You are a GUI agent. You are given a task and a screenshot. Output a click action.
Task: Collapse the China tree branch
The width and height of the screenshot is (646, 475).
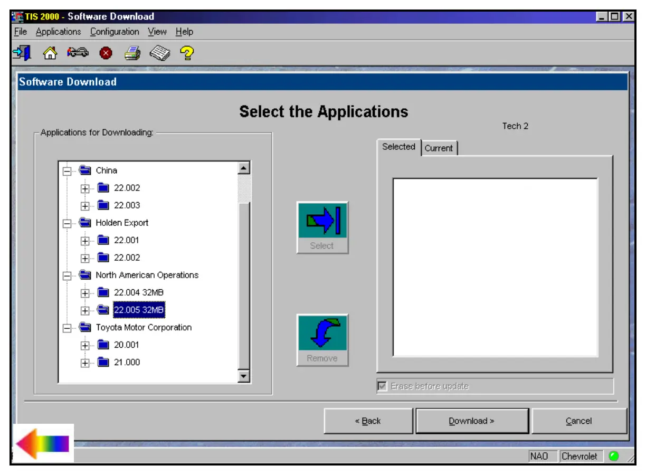pyautogui.click(x=67, y=171)
